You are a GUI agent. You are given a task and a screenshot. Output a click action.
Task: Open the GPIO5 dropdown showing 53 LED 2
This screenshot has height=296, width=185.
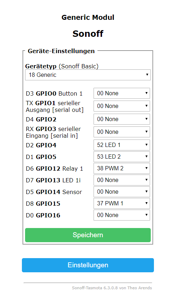pyautogui.click(x=121, y=157)
